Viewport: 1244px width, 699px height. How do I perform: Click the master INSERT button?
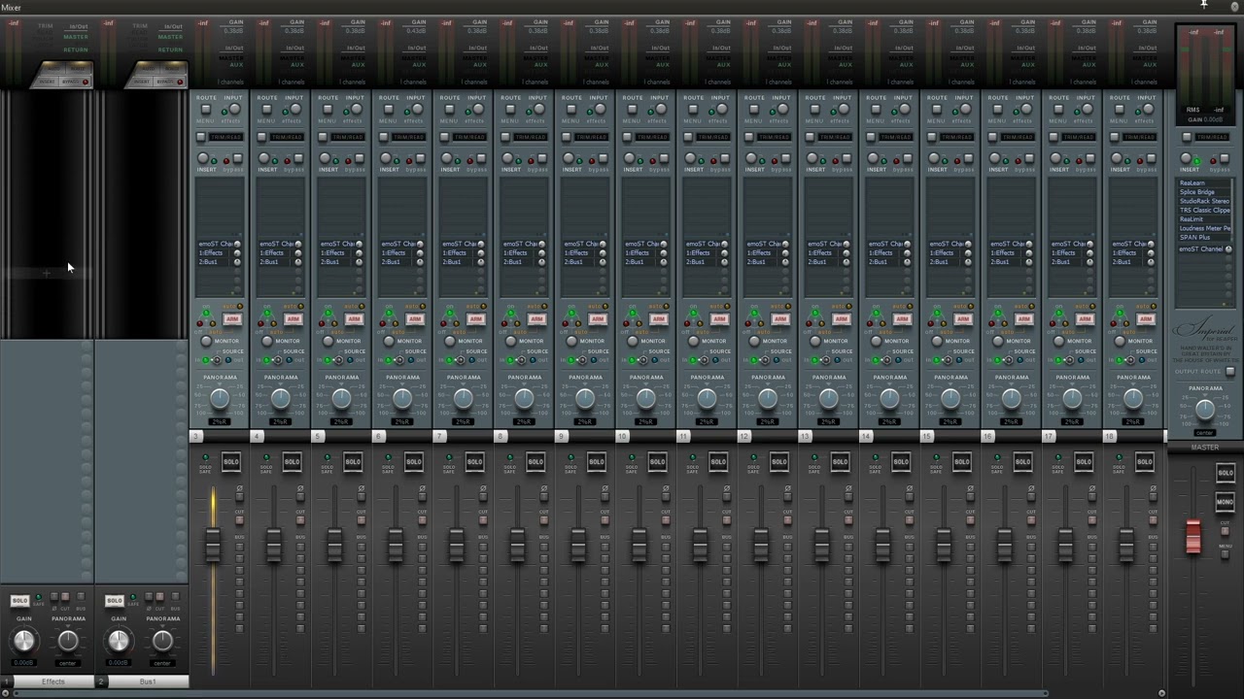coord(1185,158)
